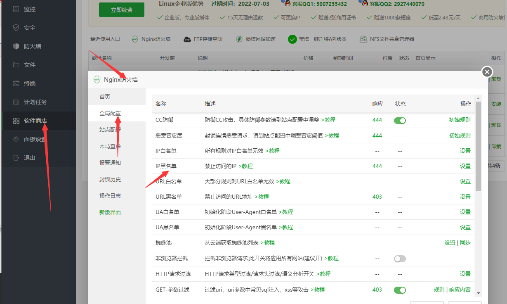Viewport: 507px width, 304px height.
Task: Click 非浏览器拦截 name cell
Action: (172, 258)
